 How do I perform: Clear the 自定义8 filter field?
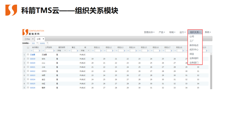183,51
